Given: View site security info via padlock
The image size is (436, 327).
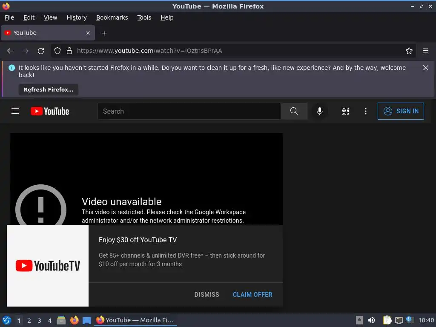Looking at the screenshot, I should click(69, 51).
